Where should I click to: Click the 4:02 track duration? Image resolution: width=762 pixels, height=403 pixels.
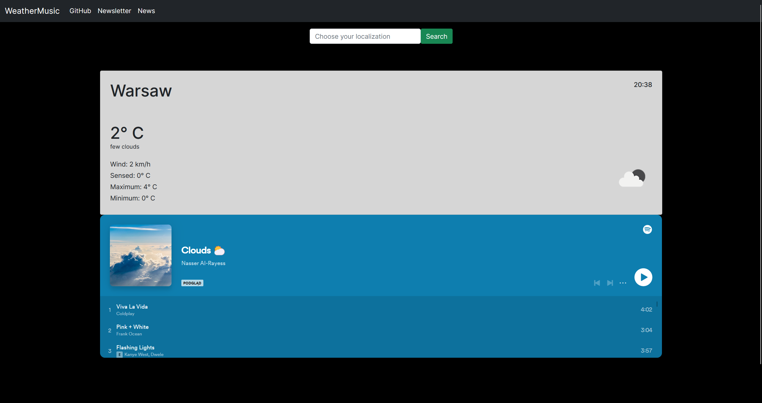646,309
